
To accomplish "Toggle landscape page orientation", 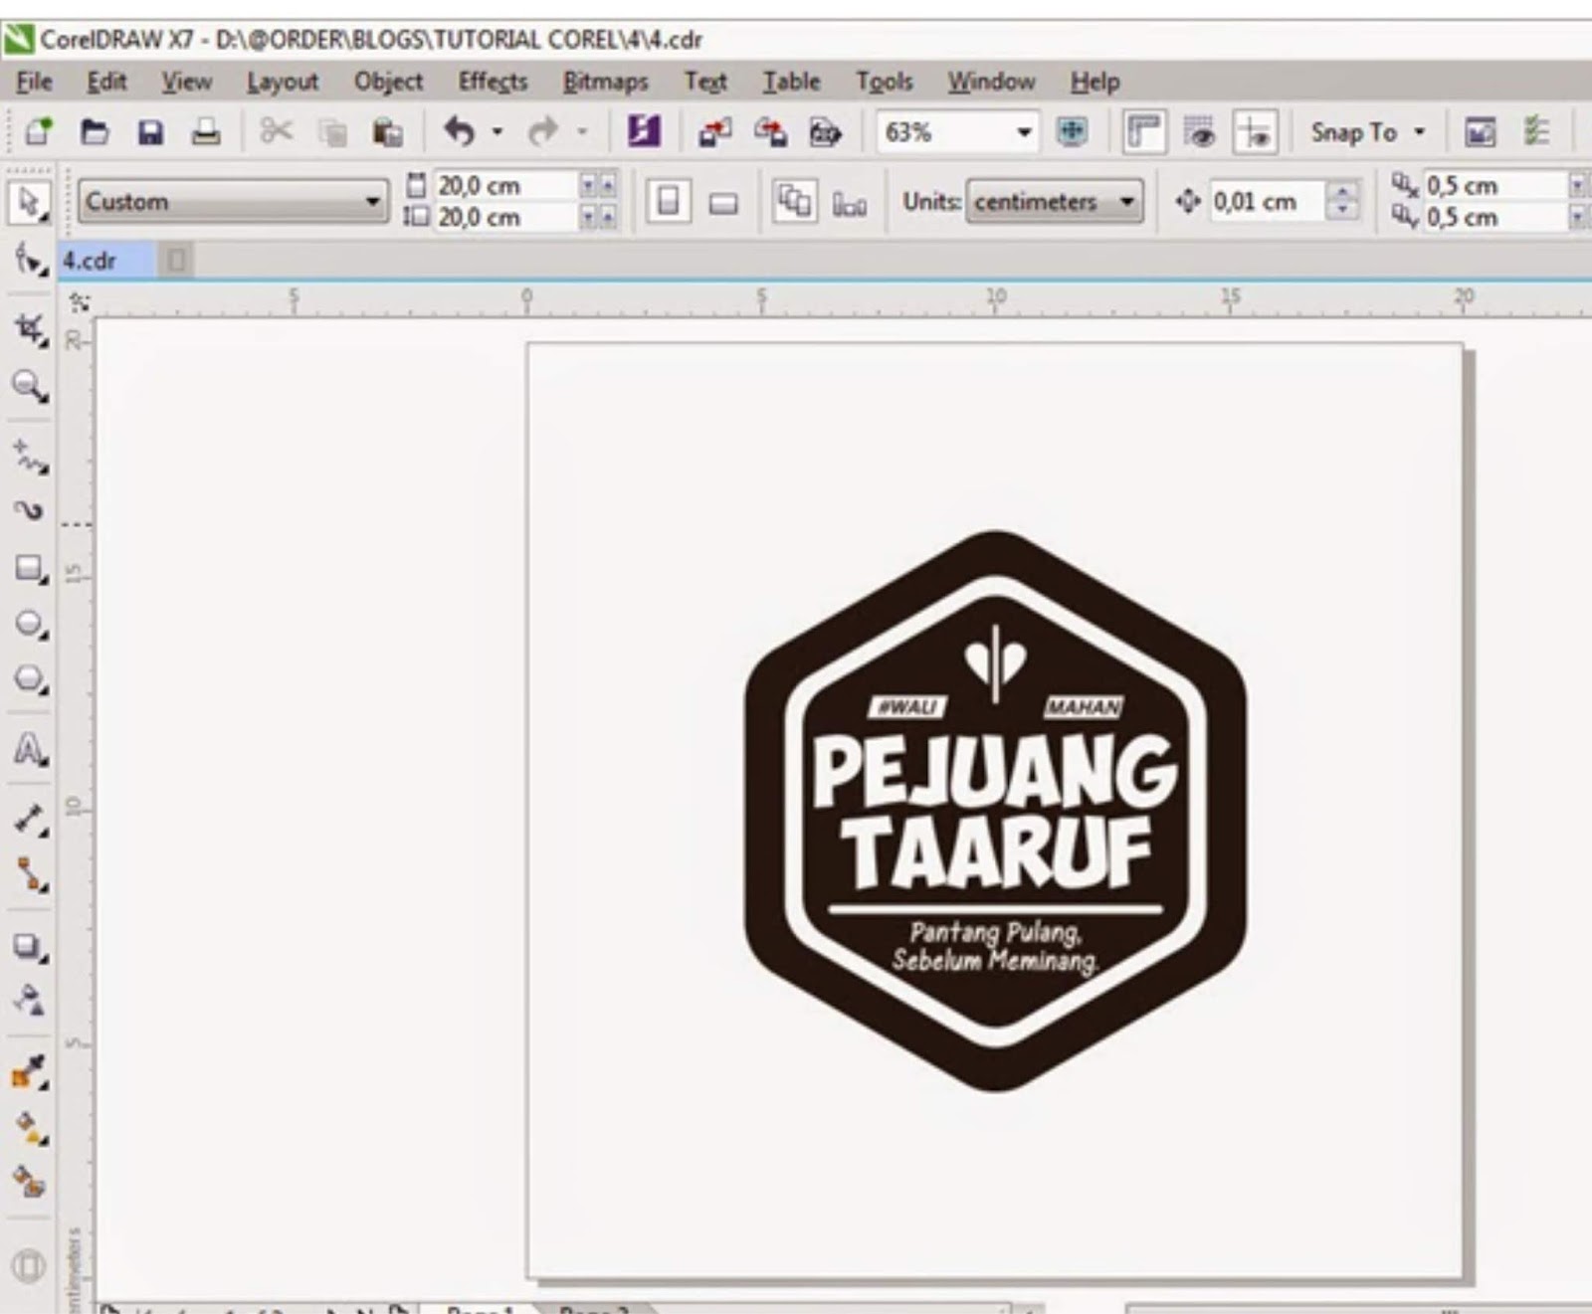I will tap(724, 201).
